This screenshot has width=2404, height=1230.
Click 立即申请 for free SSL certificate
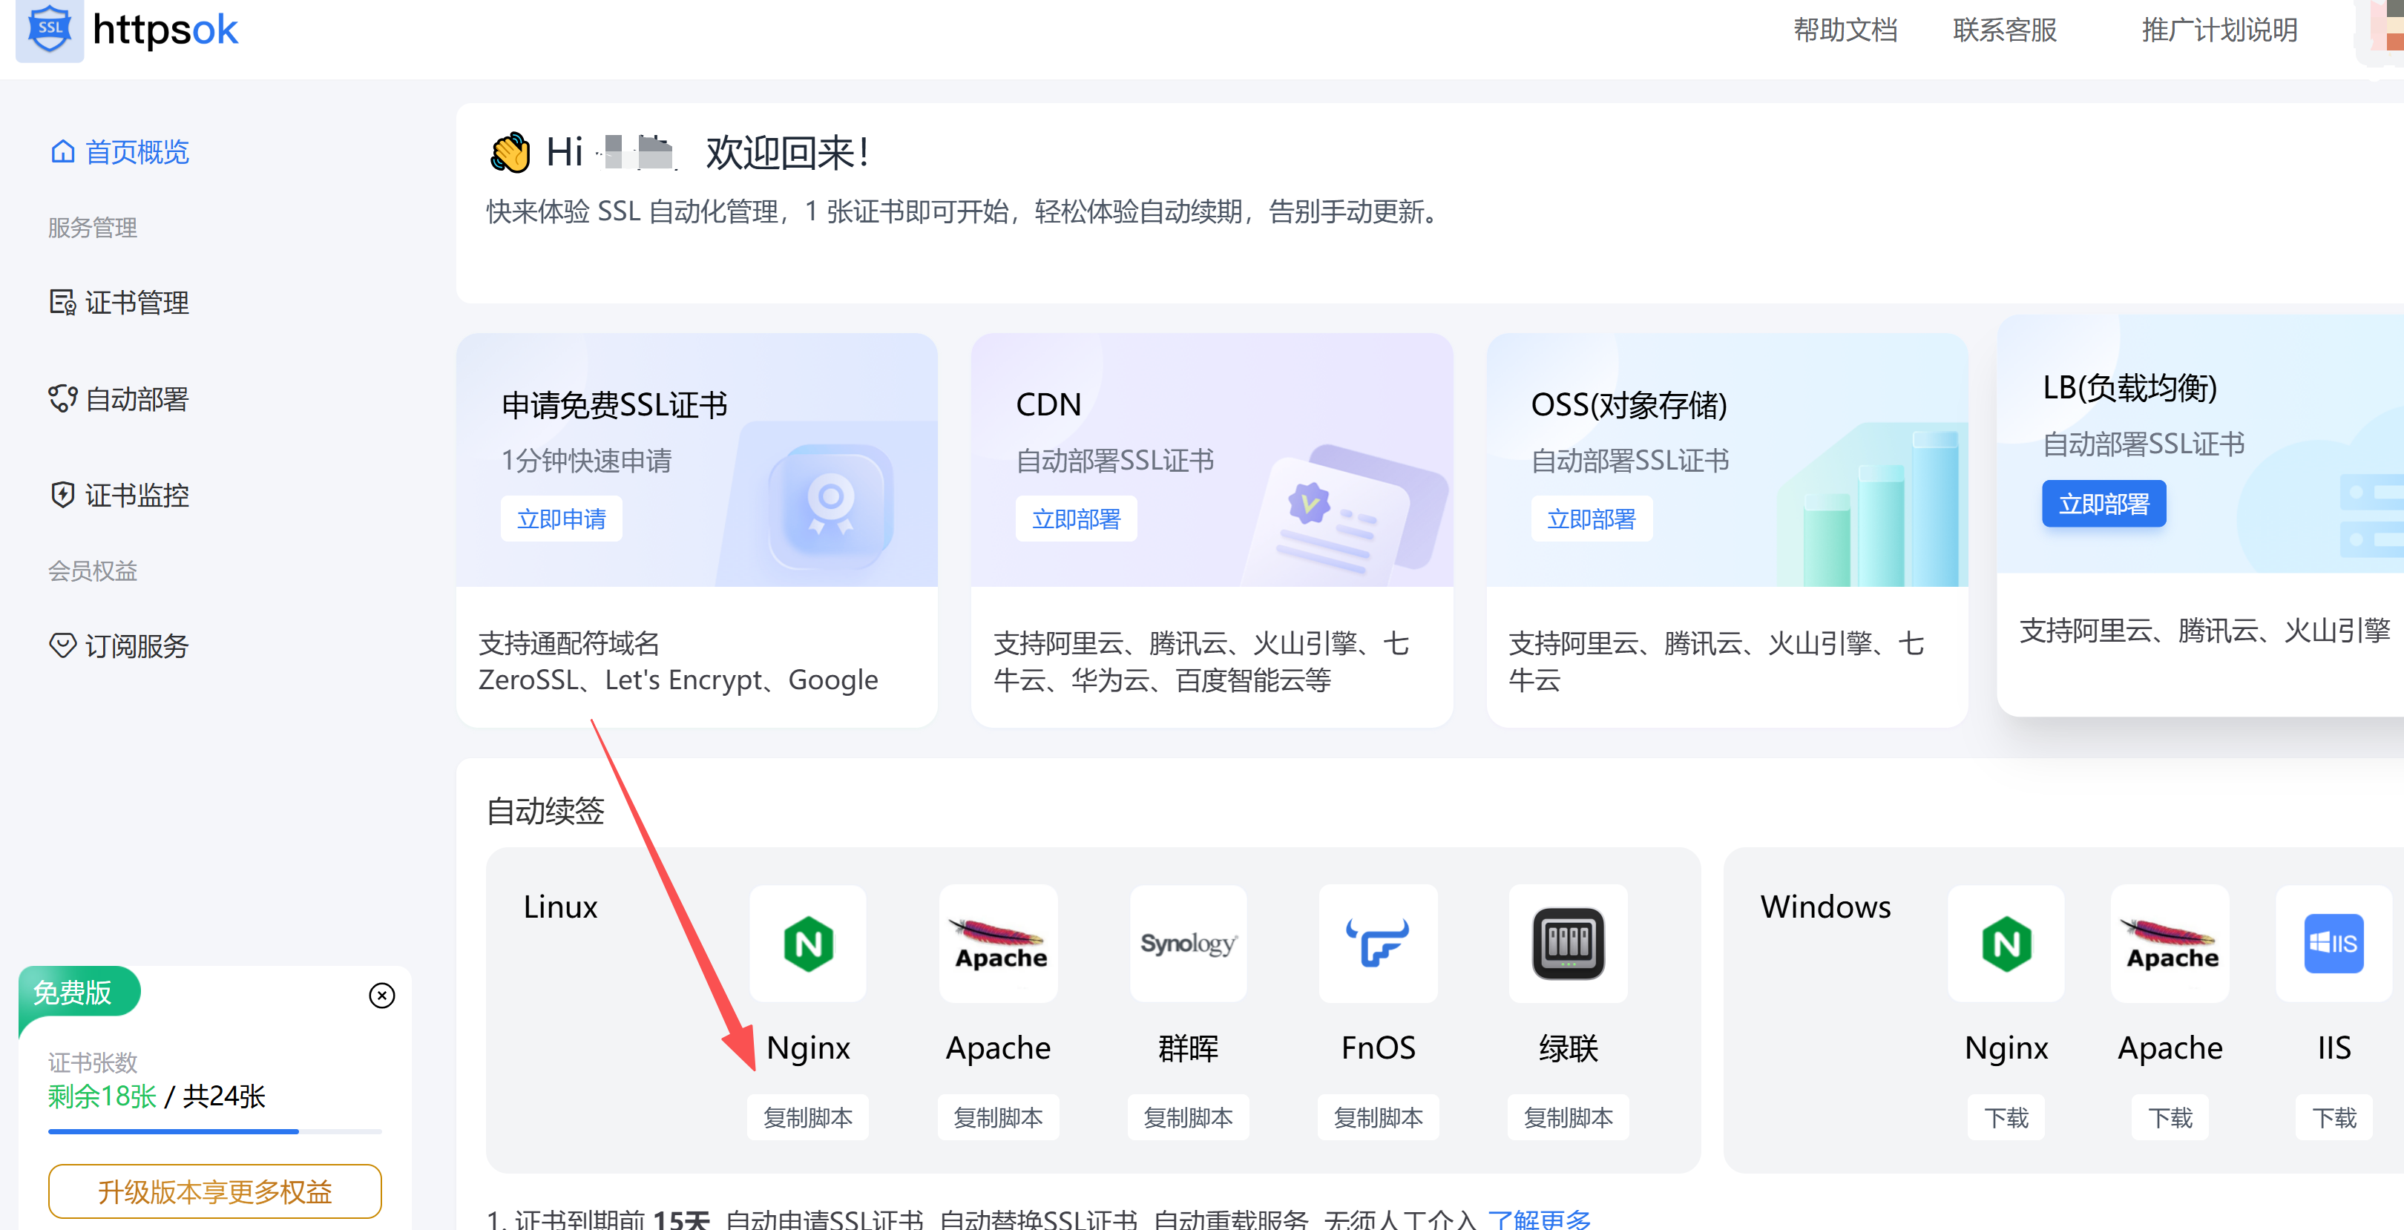(x=561, y=519)
